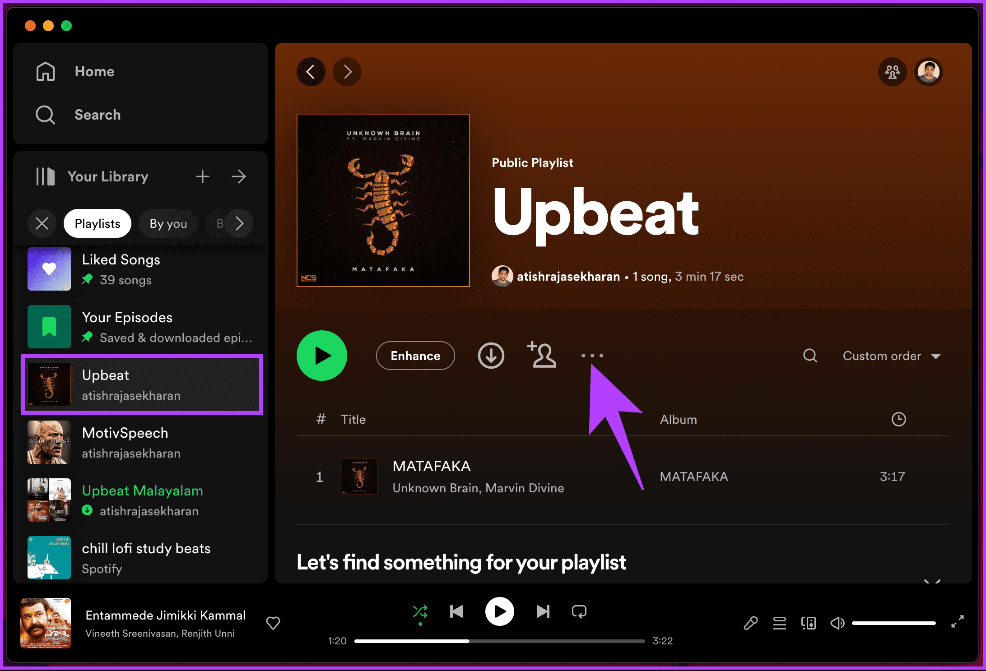
Task: Open Friend Activity icon
Action: [893, 72]
